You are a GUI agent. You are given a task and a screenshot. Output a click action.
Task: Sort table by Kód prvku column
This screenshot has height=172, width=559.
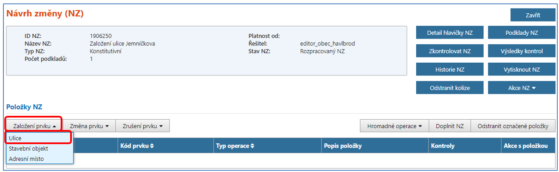point(137,146)
